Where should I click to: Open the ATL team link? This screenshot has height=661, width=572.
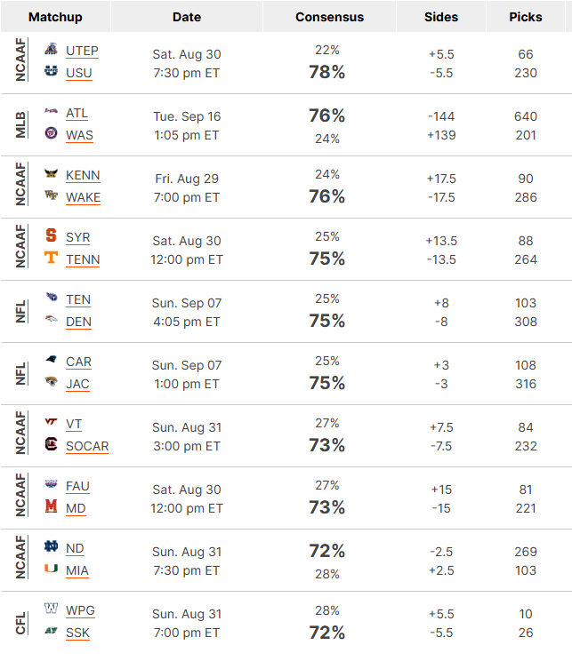pos(77,113)
